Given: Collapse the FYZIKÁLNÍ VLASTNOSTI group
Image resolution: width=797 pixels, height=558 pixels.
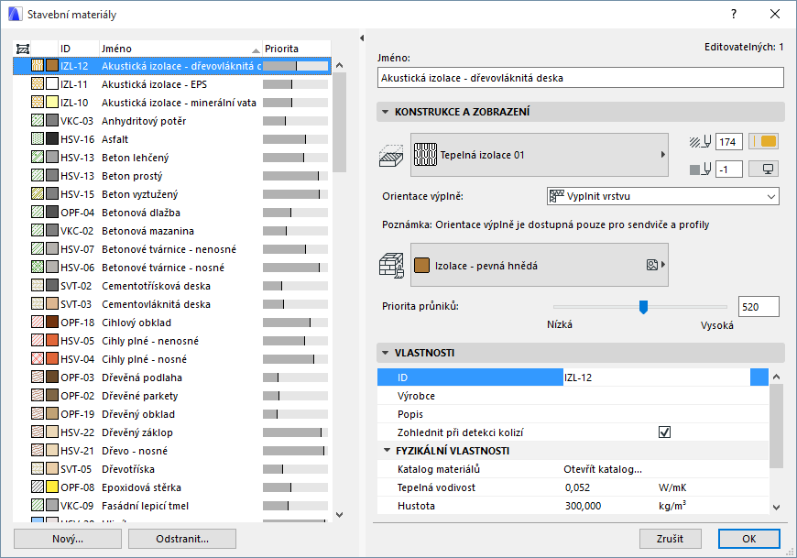Looking at the screenshot, I should click(x=387, y=450).
